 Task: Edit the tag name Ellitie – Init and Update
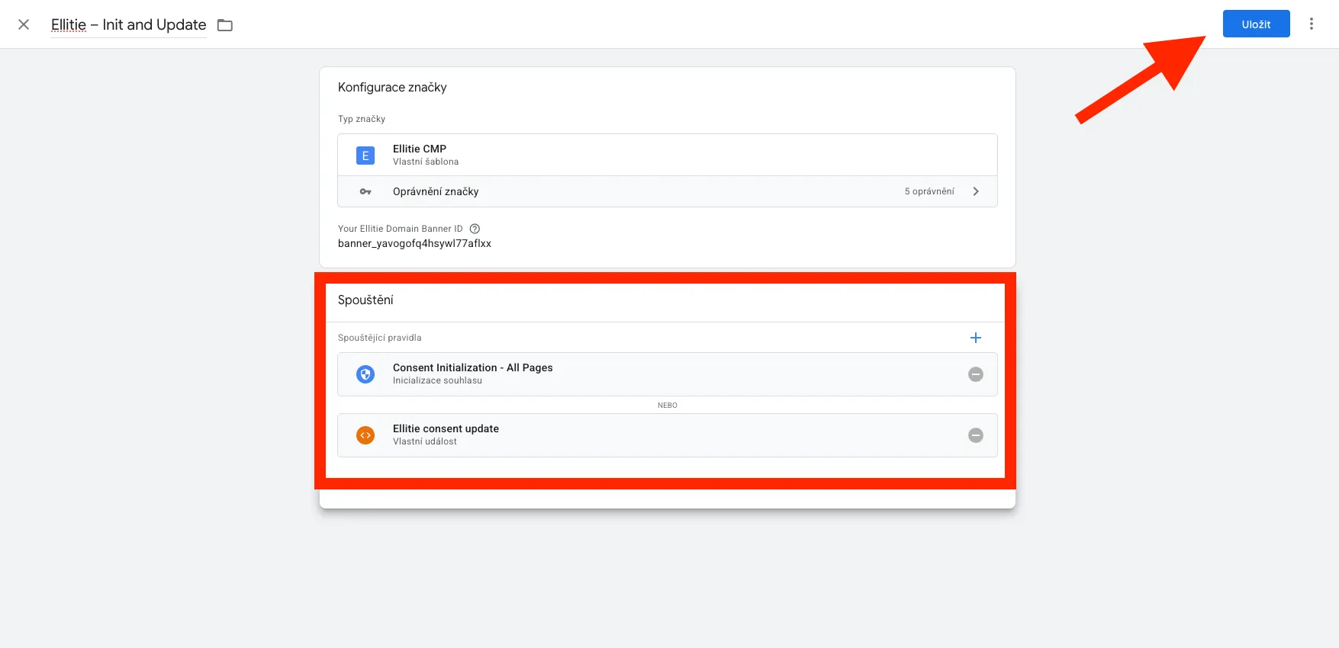pos(128,24)
